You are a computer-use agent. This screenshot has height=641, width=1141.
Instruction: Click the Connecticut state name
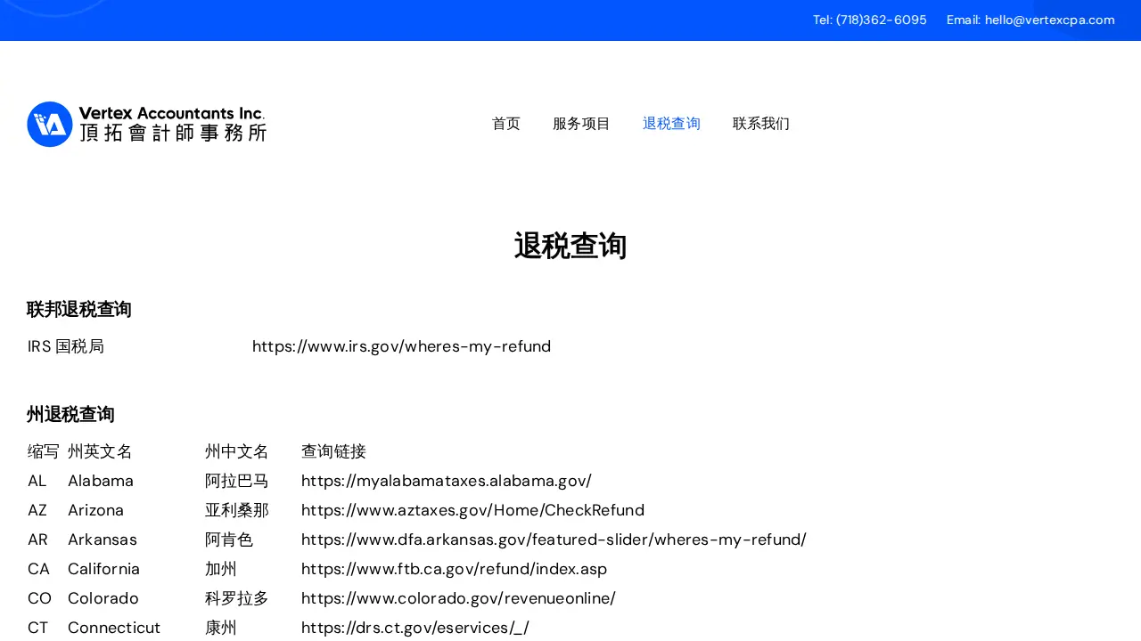114,628
